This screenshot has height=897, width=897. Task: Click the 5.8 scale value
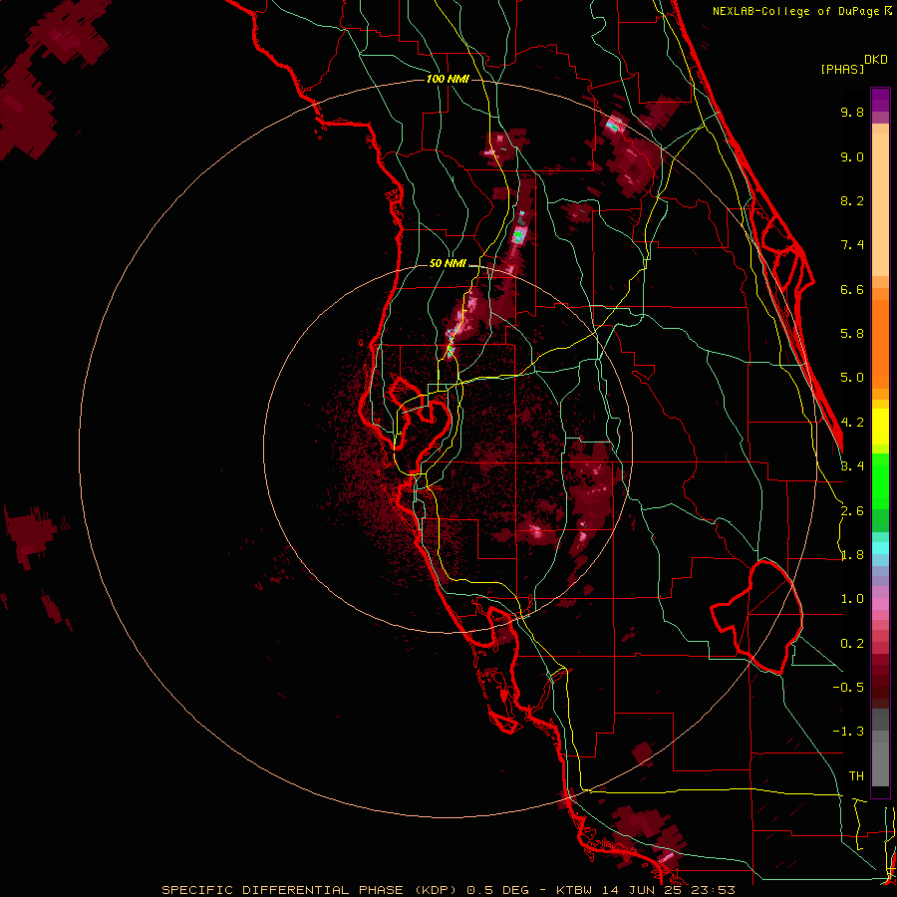point(852,334)
